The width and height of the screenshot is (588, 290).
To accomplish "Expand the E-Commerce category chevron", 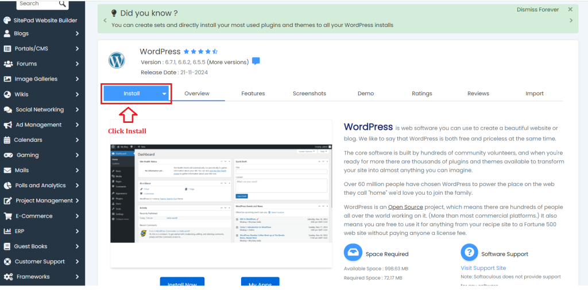I will 77,216.
